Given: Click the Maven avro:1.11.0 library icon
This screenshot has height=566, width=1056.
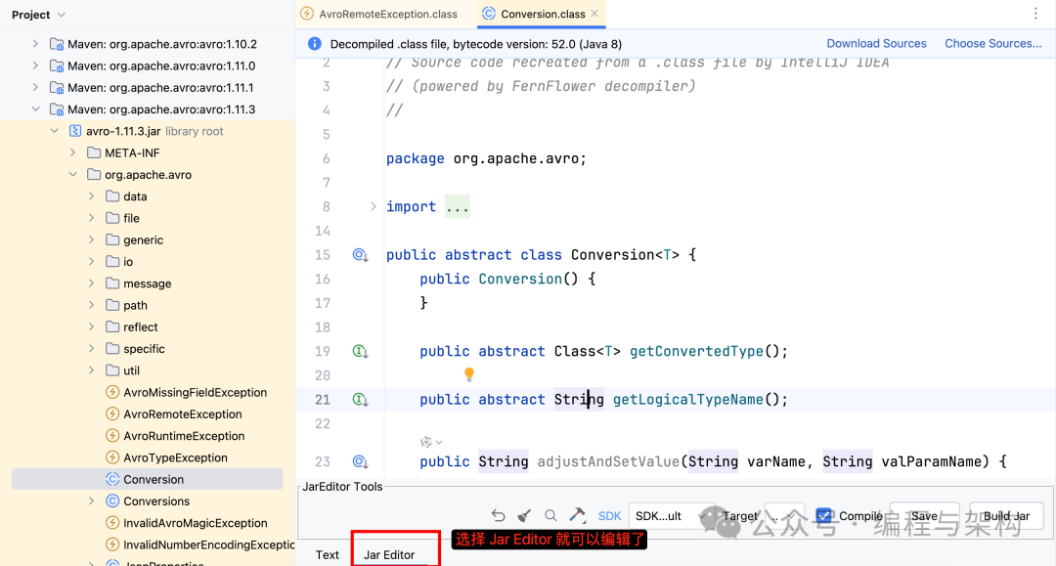Looking at the screenshot, I should click(x=57, y=65).
